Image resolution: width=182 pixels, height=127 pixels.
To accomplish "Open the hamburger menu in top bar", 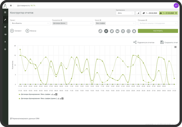I will [x=11, y=5].
